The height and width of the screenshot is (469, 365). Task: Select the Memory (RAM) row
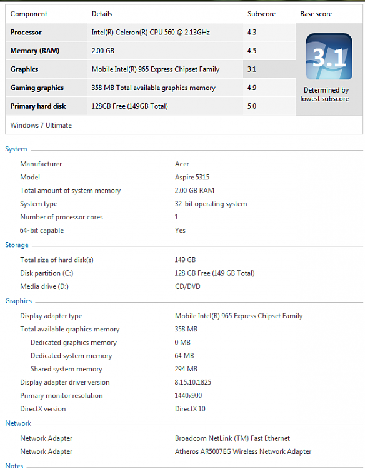pyautogui.click(x=151, y=51)
